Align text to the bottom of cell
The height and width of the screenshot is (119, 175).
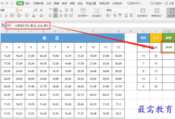tap(61, 10)
